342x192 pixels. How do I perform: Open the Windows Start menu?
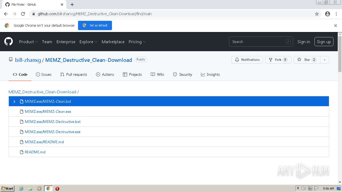(7, 189)
